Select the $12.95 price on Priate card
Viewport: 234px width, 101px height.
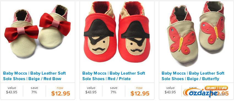point(140,94)
